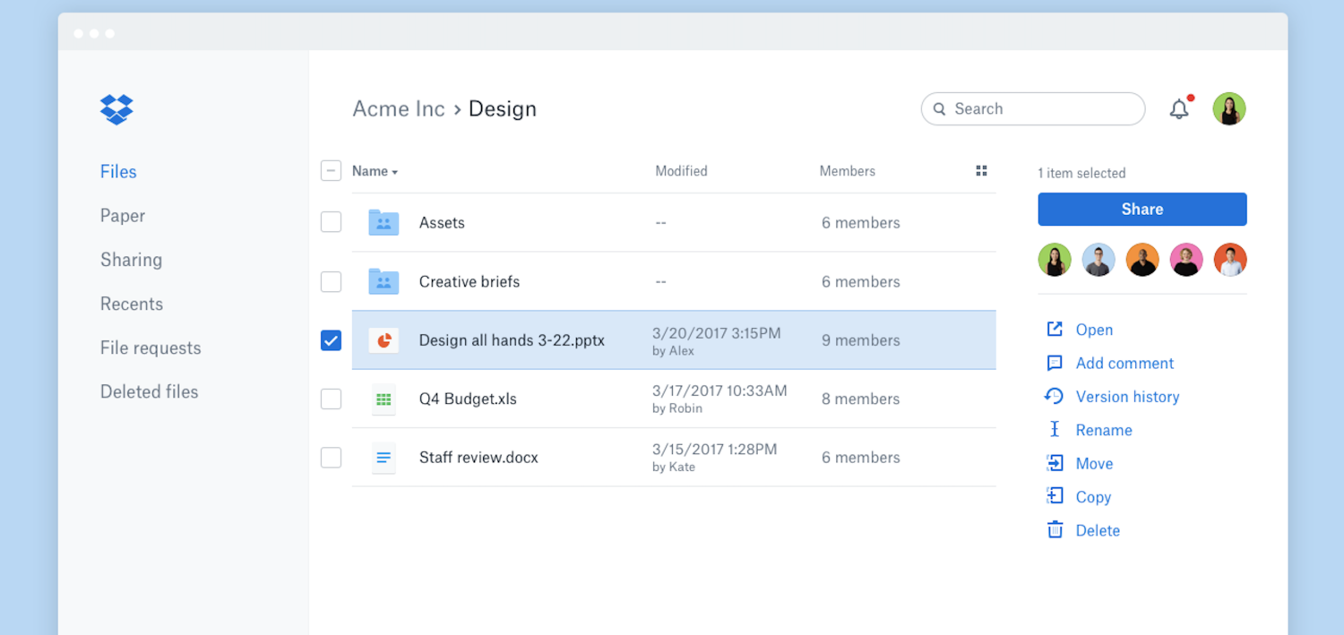This screenshot has height=635, width=1344.
Task: Check the Q4 Budget.xls checkbox
Action: coord(332,399)
